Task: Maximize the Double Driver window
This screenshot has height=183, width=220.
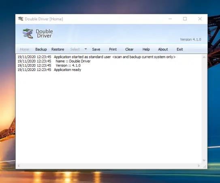Action: pyautogui.click(x=185, y=19)
